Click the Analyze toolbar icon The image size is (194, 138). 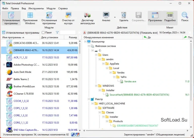(x=106, y=15)
